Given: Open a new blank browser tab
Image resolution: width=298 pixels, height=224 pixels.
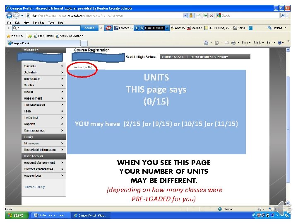Looking at the screenshot, I should pos(84,43).
